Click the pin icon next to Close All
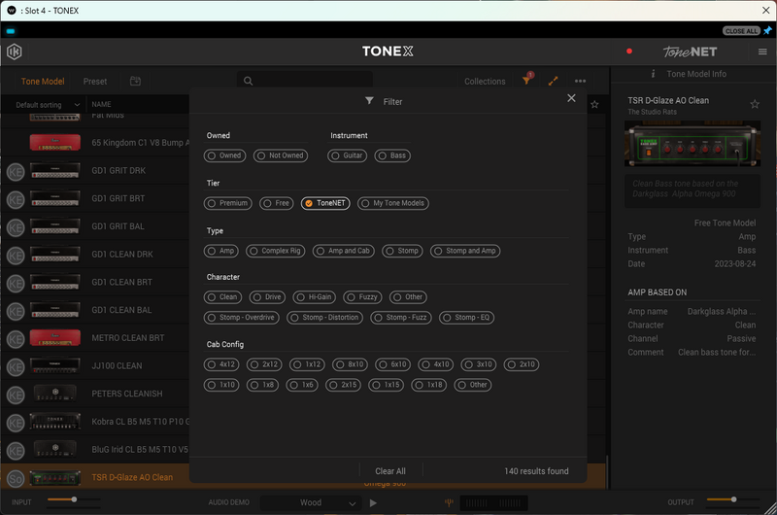This screenshot has width=777, height=515. (x=767, y=31)
